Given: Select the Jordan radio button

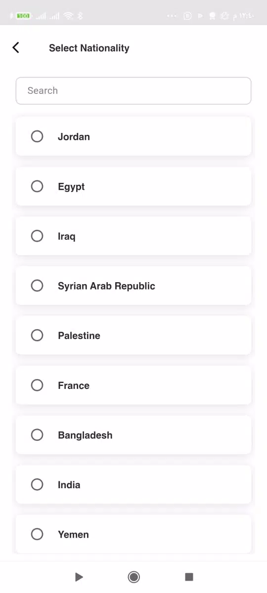Looking at the screenshot, I should tap(37, 136).
